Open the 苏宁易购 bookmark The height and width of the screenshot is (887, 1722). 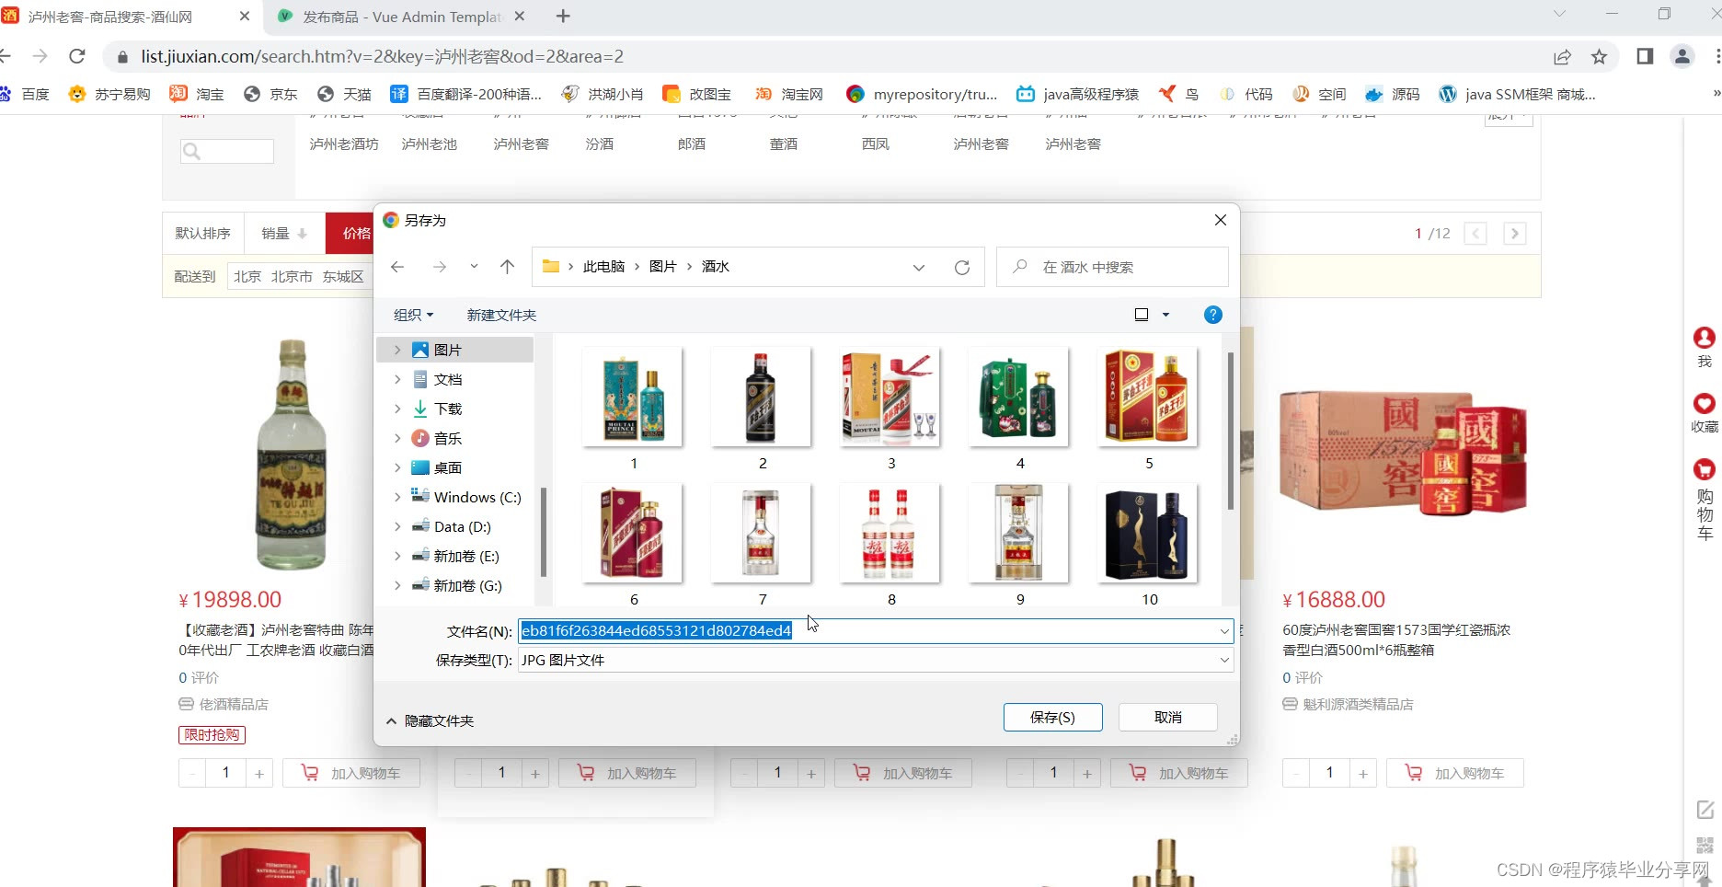coord(109,94)
